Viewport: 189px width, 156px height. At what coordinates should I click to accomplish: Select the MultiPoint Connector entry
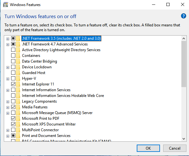(x=40, y=130)
